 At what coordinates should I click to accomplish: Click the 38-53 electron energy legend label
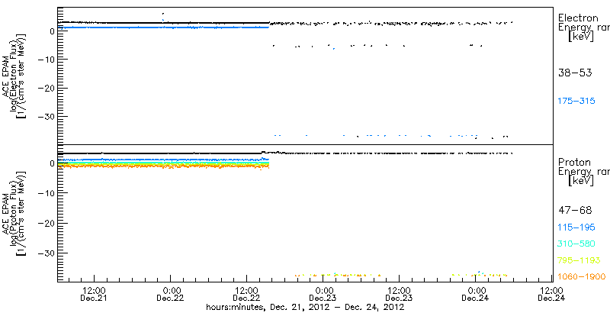(x=575, y=73)
